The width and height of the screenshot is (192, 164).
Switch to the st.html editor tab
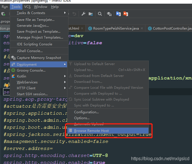pos(74,28)
